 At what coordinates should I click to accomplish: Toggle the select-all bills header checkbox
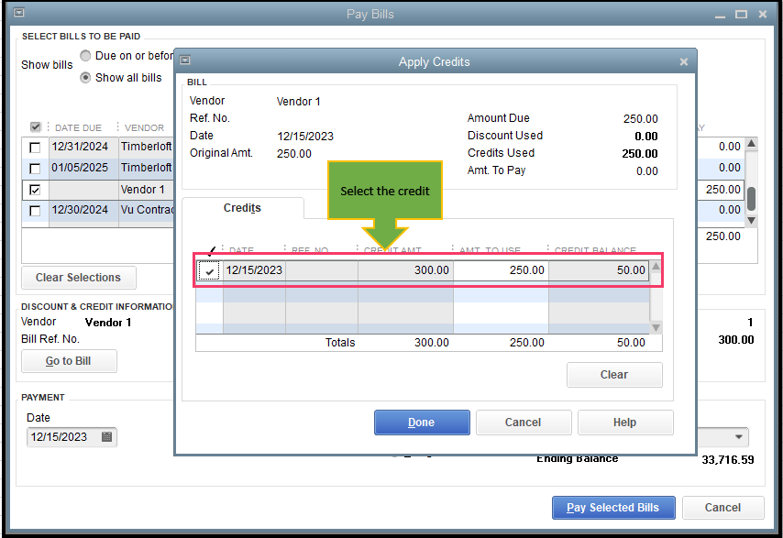[x=35, y=126]
